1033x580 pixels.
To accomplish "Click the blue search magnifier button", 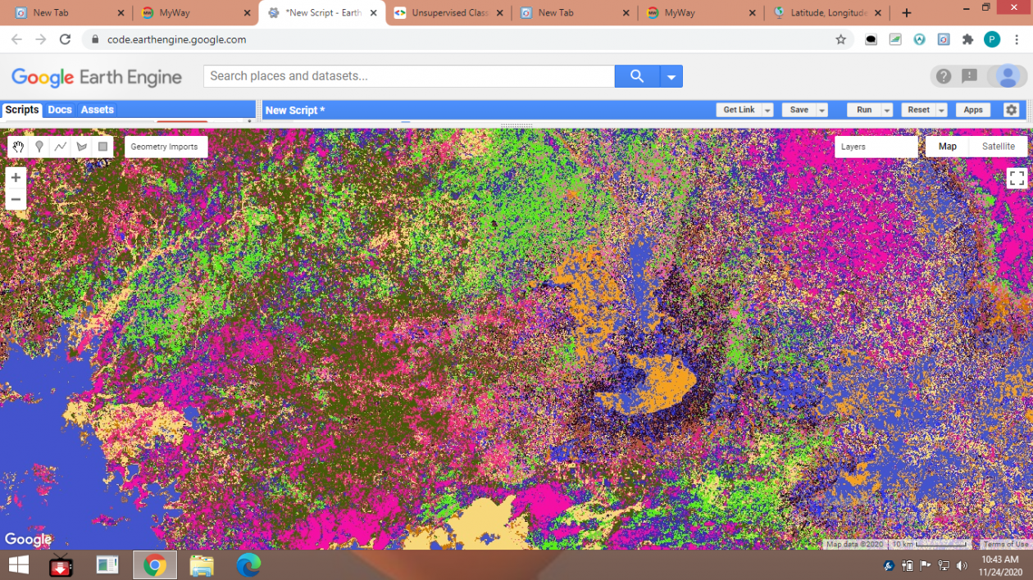I will tap(637, 76).
